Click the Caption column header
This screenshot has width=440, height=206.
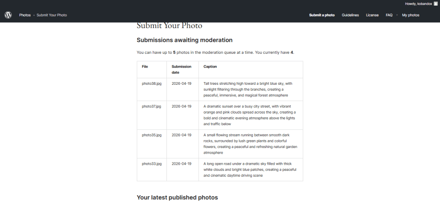click(210, 67)
